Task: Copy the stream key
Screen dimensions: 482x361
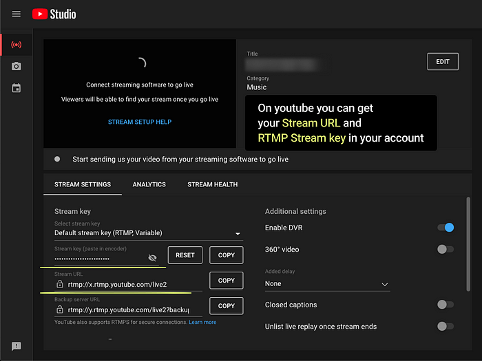Action: pos(227,255)
